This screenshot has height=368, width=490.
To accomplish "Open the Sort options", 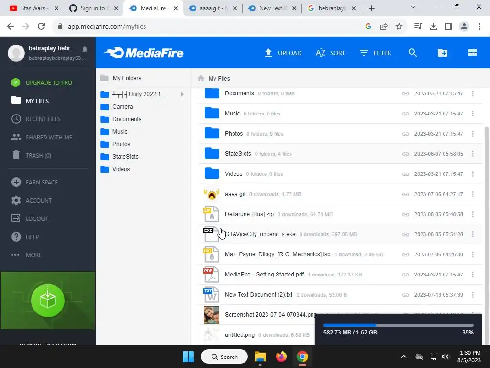I will [x=330, y=53].
